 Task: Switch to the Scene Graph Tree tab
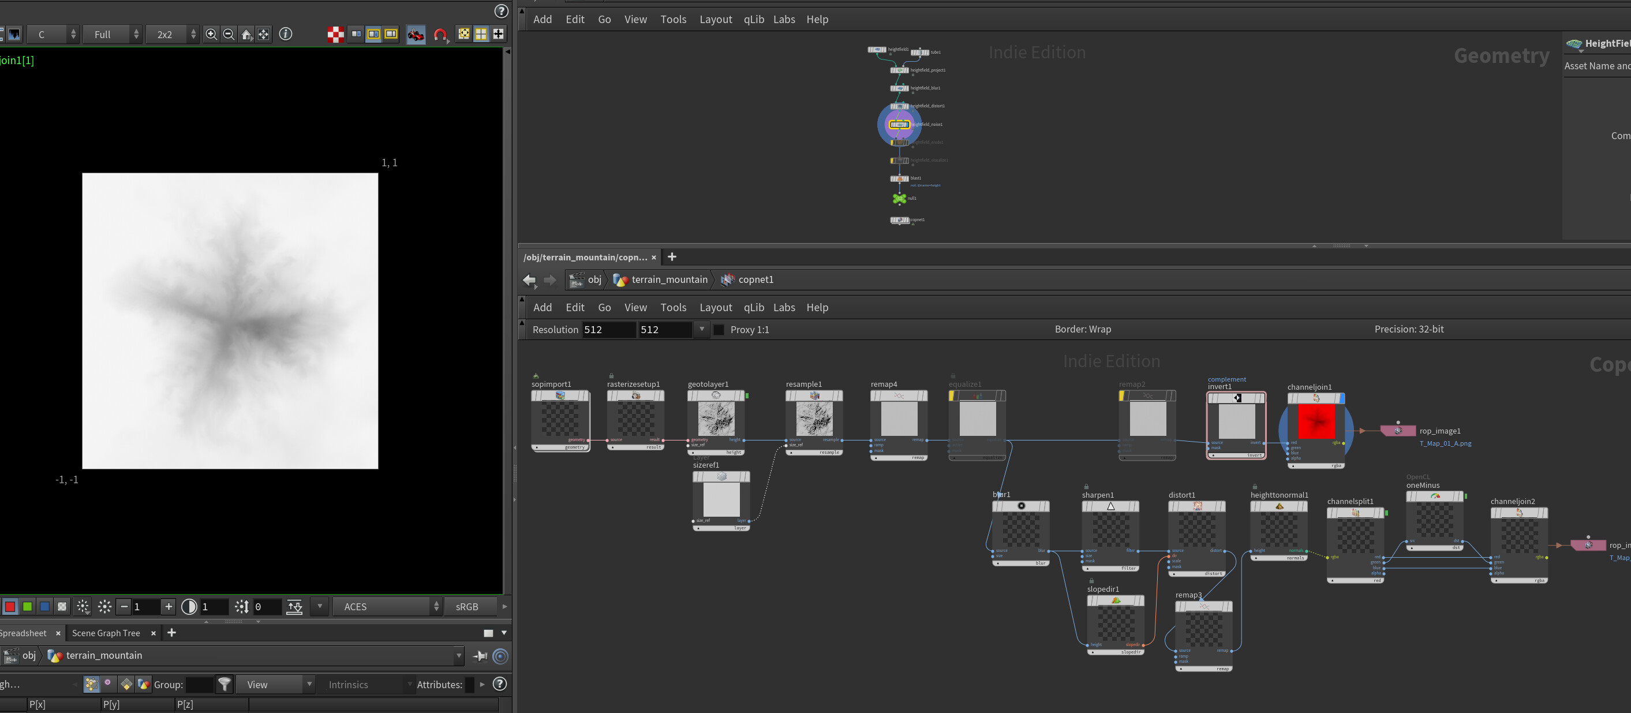[x=106, y=633]
